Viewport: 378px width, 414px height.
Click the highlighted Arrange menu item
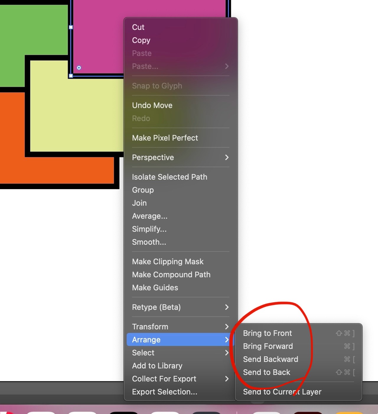181,340
